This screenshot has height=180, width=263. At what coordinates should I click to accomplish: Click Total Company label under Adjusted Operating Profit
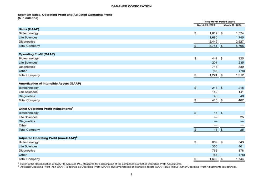[x=29, y=159]
